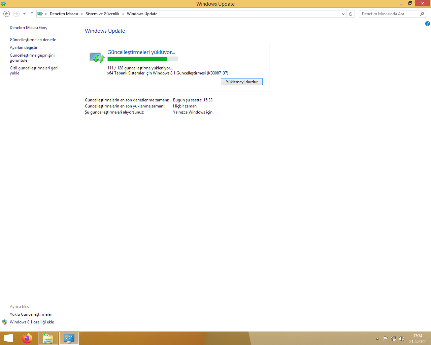Click shield icon beside Windows 8.1 özelliği ekle
The width and height of the screenshot is (431, 345).
[5, 322]
